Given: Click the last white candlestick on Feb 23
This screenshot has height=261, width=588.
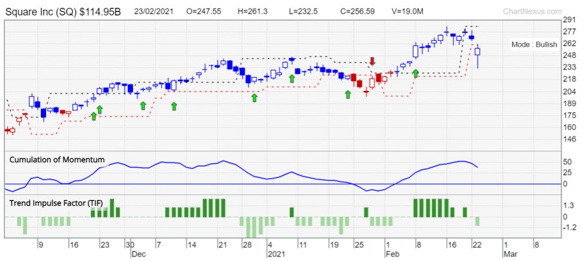Looking at the screenshot, I should pyautogui.click(x=477, y=51).
